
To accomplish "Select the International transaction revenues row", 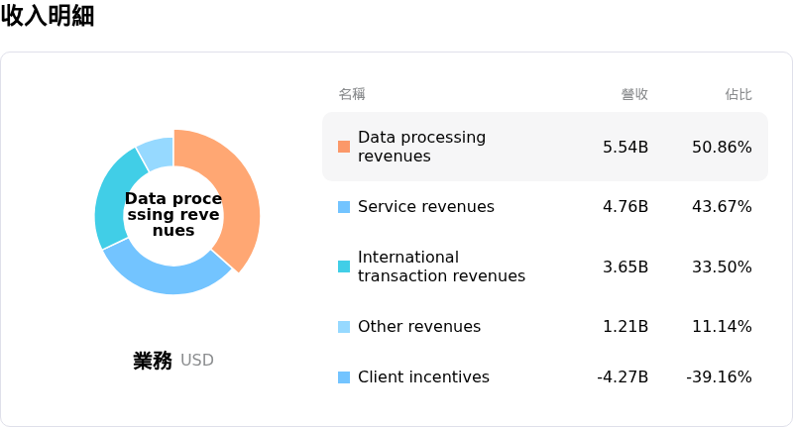I will pyautogui.click(x=544, y=267).
